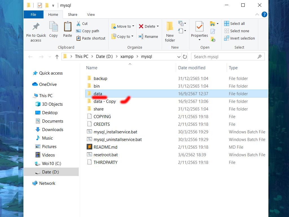Go up one folder level arrow
Viewport: 289px width, 217px height.
(x=57, y=57)
